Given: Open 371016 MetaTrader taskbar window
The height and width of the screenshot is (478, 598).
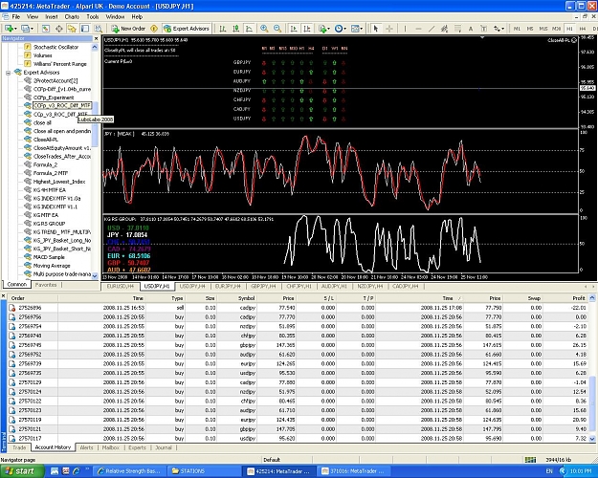Looking at the screenshot, I should (x=353, y=471).
